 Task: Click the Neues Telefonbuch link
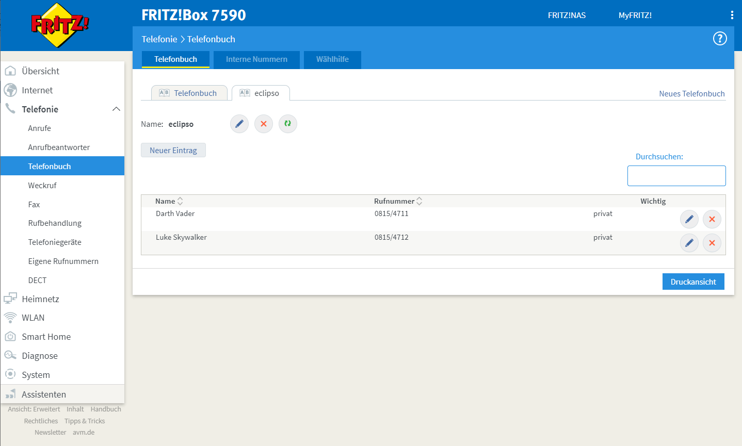(x=692, y=93)
